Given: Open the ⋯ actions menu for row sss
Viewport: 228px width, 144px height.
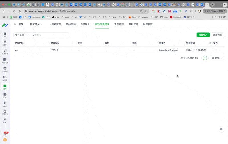Looking at the screenshot, I should (215, 50).
